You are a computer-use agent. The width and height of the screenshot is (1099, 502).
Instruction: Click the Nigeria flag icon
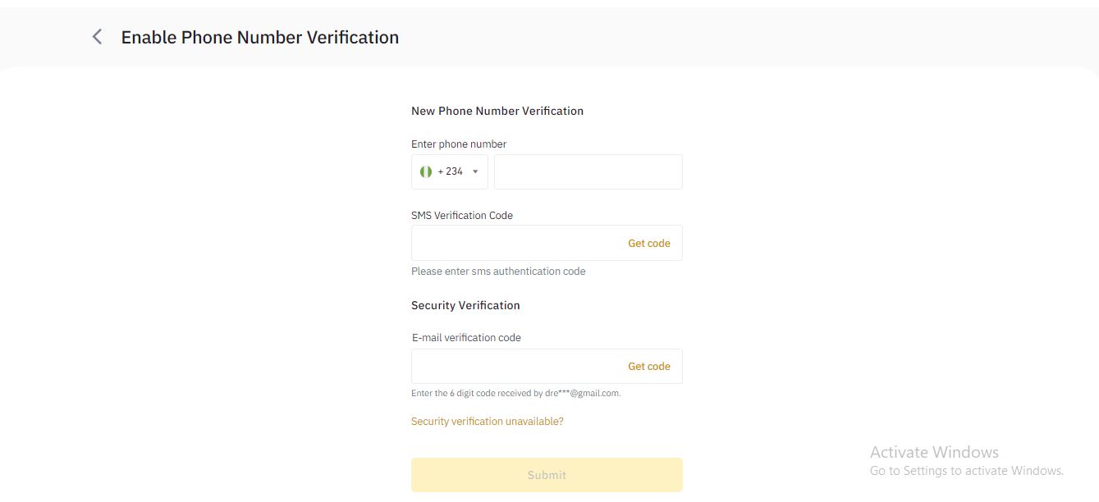tap(426, 171)
